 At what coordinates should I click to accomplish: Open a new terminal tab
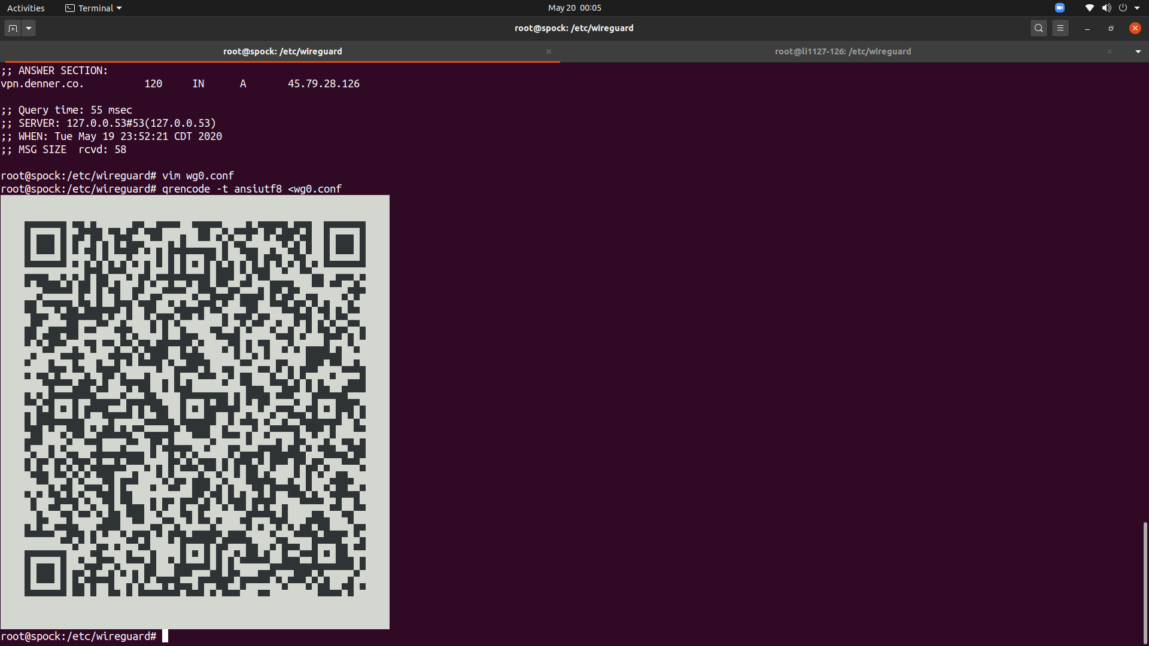click(x=13, y=28)
